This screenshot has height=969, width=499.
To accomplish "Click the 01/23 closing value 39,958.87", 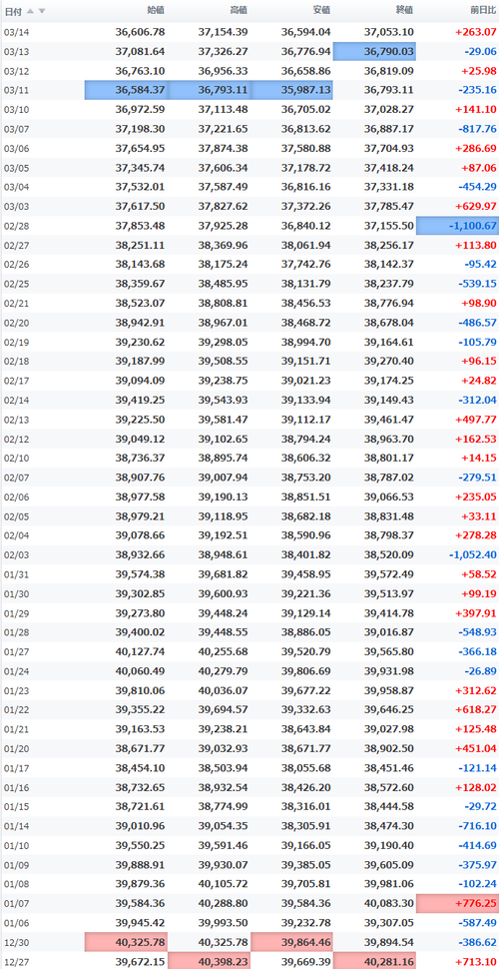I will pyautogui.click(x=388, y=691).
